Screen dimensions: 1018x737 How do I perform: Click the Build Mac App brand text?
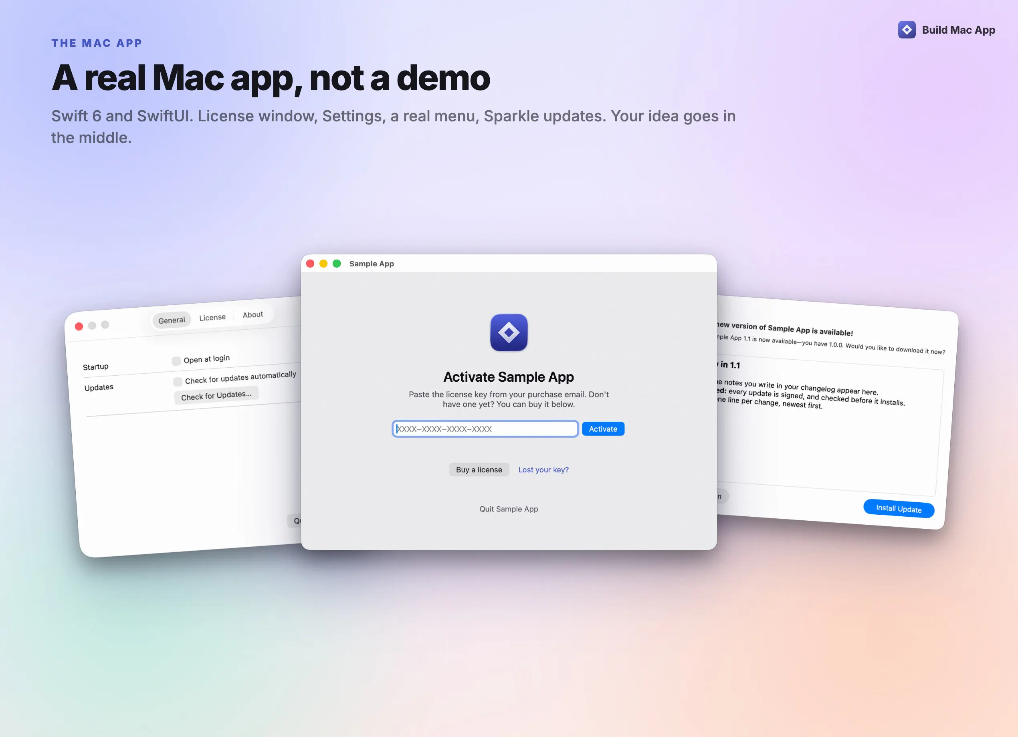pos(958,30)
